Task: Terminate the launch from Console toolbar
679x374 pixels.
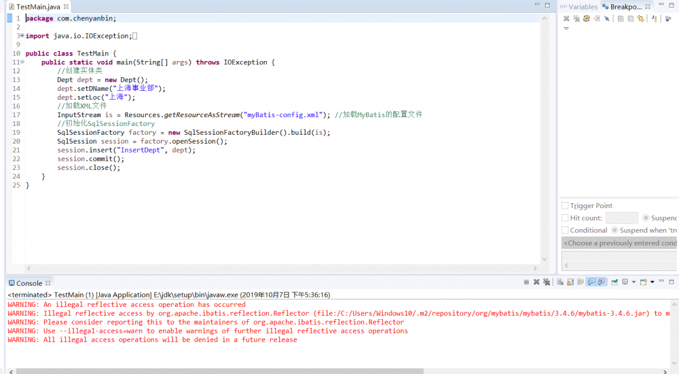Action: pyautogui.click(x=526, y=282)
